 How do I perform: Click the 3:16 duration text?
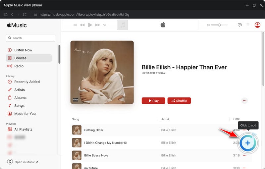click(x=236, y=155)
